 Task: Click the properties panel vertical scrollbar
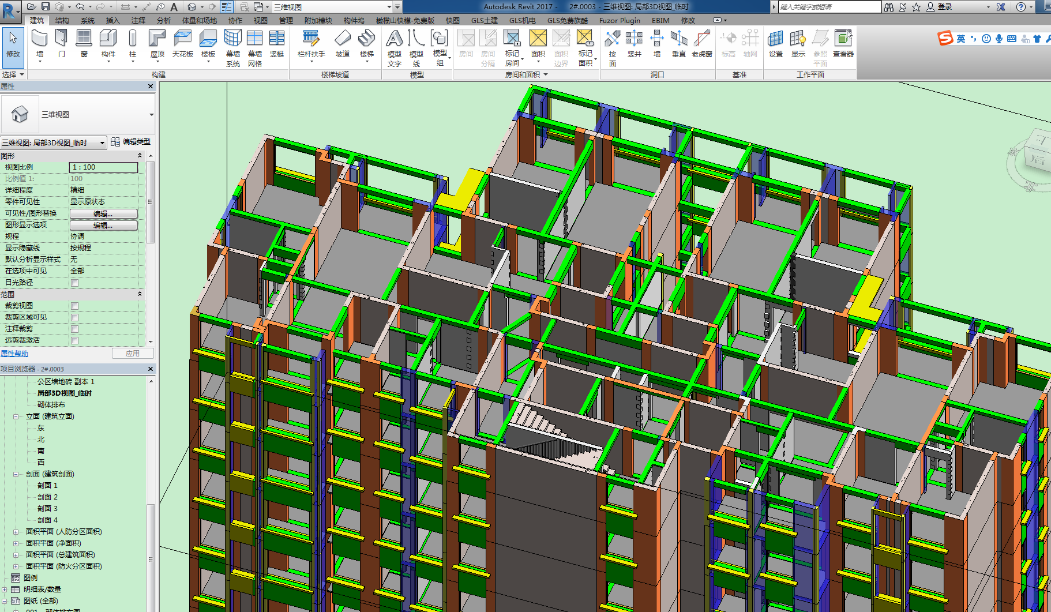pyautogui.click(x=151, y=202)
